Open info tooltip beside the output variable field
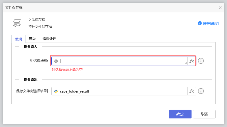This screenshot has width=227, height=127. coord(201,91)
